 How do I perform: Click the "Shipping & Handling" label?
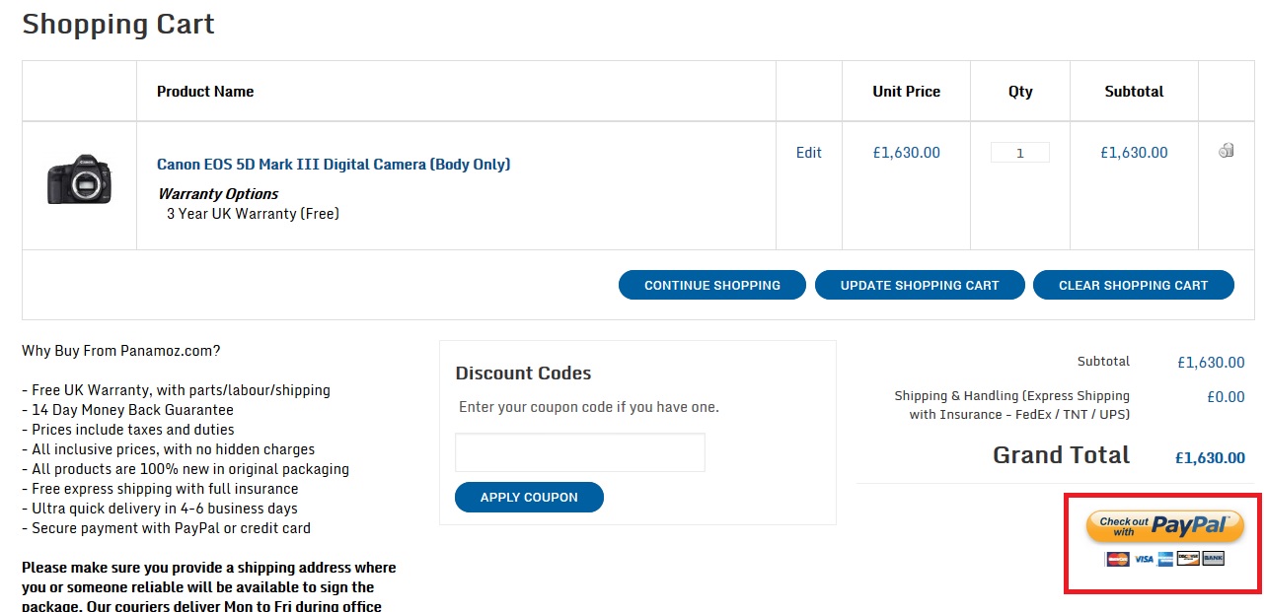pyautogui.click(x=1012, y=405)
